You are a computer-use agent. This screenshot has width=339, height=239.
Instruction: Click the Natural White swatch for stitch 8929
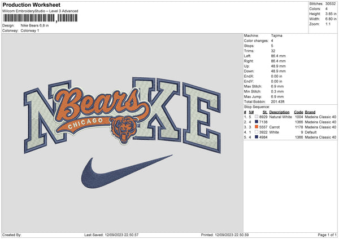tap(257, 117)
